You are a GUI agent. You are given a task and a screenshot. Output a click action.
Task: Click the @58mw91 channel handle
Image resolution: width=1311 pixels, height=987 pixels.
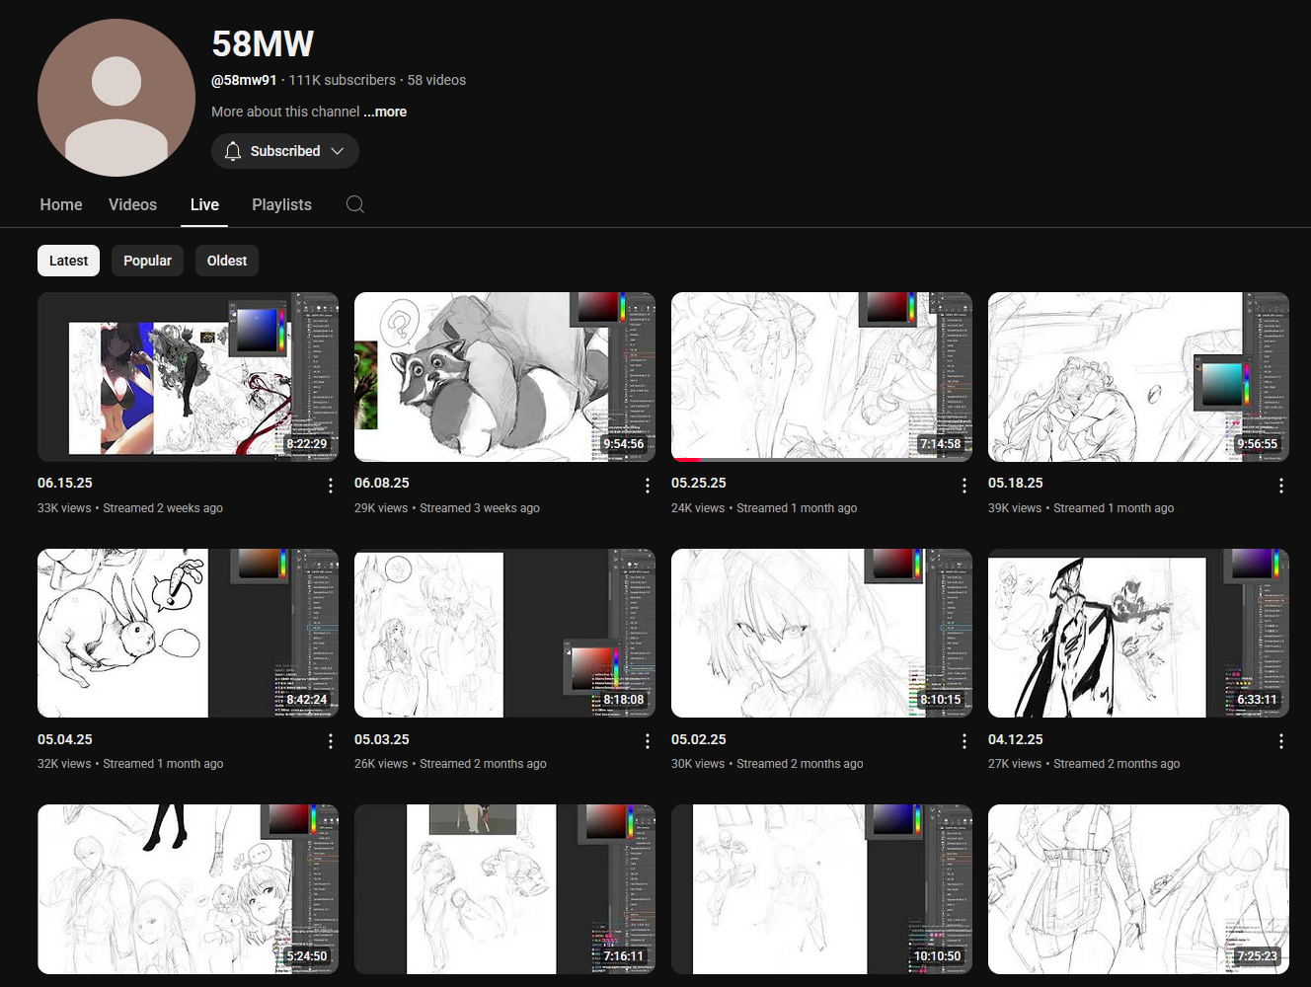pos(244,80)
